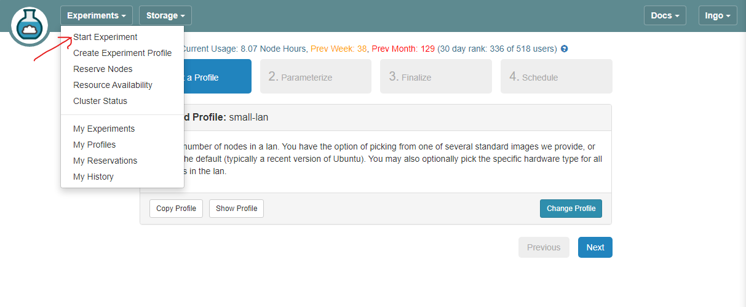Click the blue Next button

click(x=595, y=247)
